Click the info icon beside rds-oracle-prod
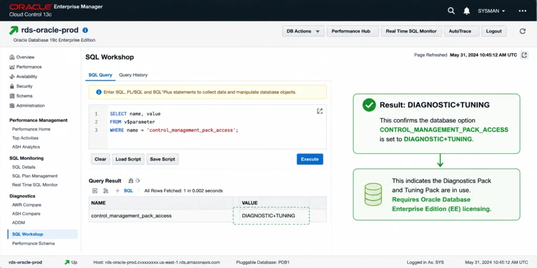 pos(85,30)
